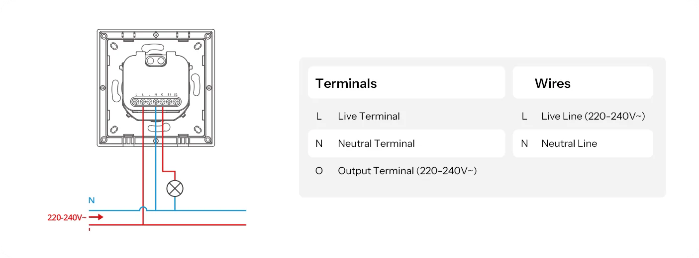Click Output Terminal (220-240V~) row
The height and width of the screenshot is (258, 699).
click(x=407, y=171)
